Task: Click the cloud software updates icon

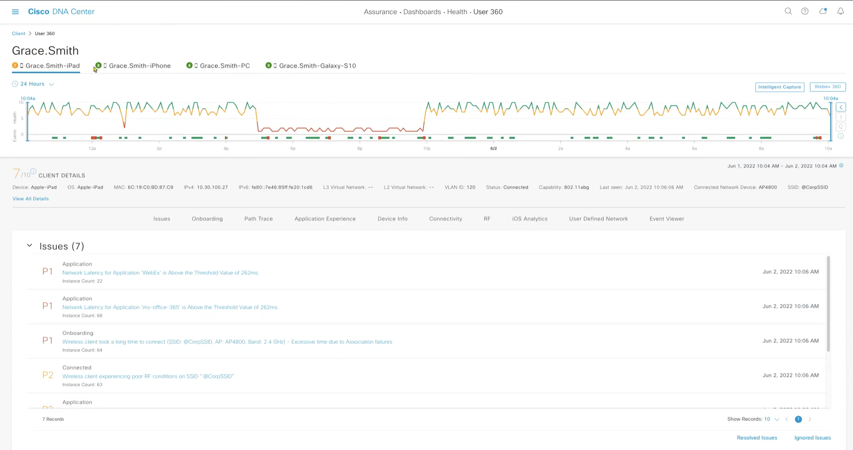Action: (823, 12)
